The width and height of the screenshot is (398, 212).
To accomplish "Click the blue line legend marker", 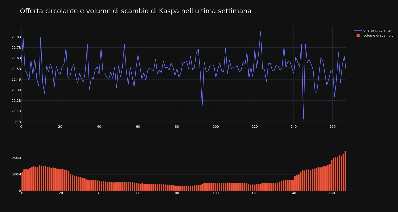I will (358, 30).
